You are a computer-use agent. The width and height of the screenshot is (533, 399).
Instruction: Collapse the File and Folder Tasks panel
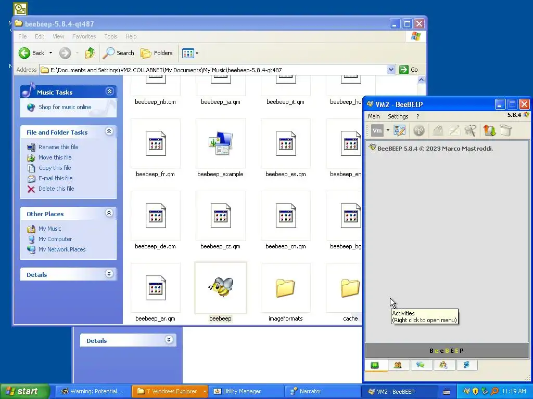point(109,131)
